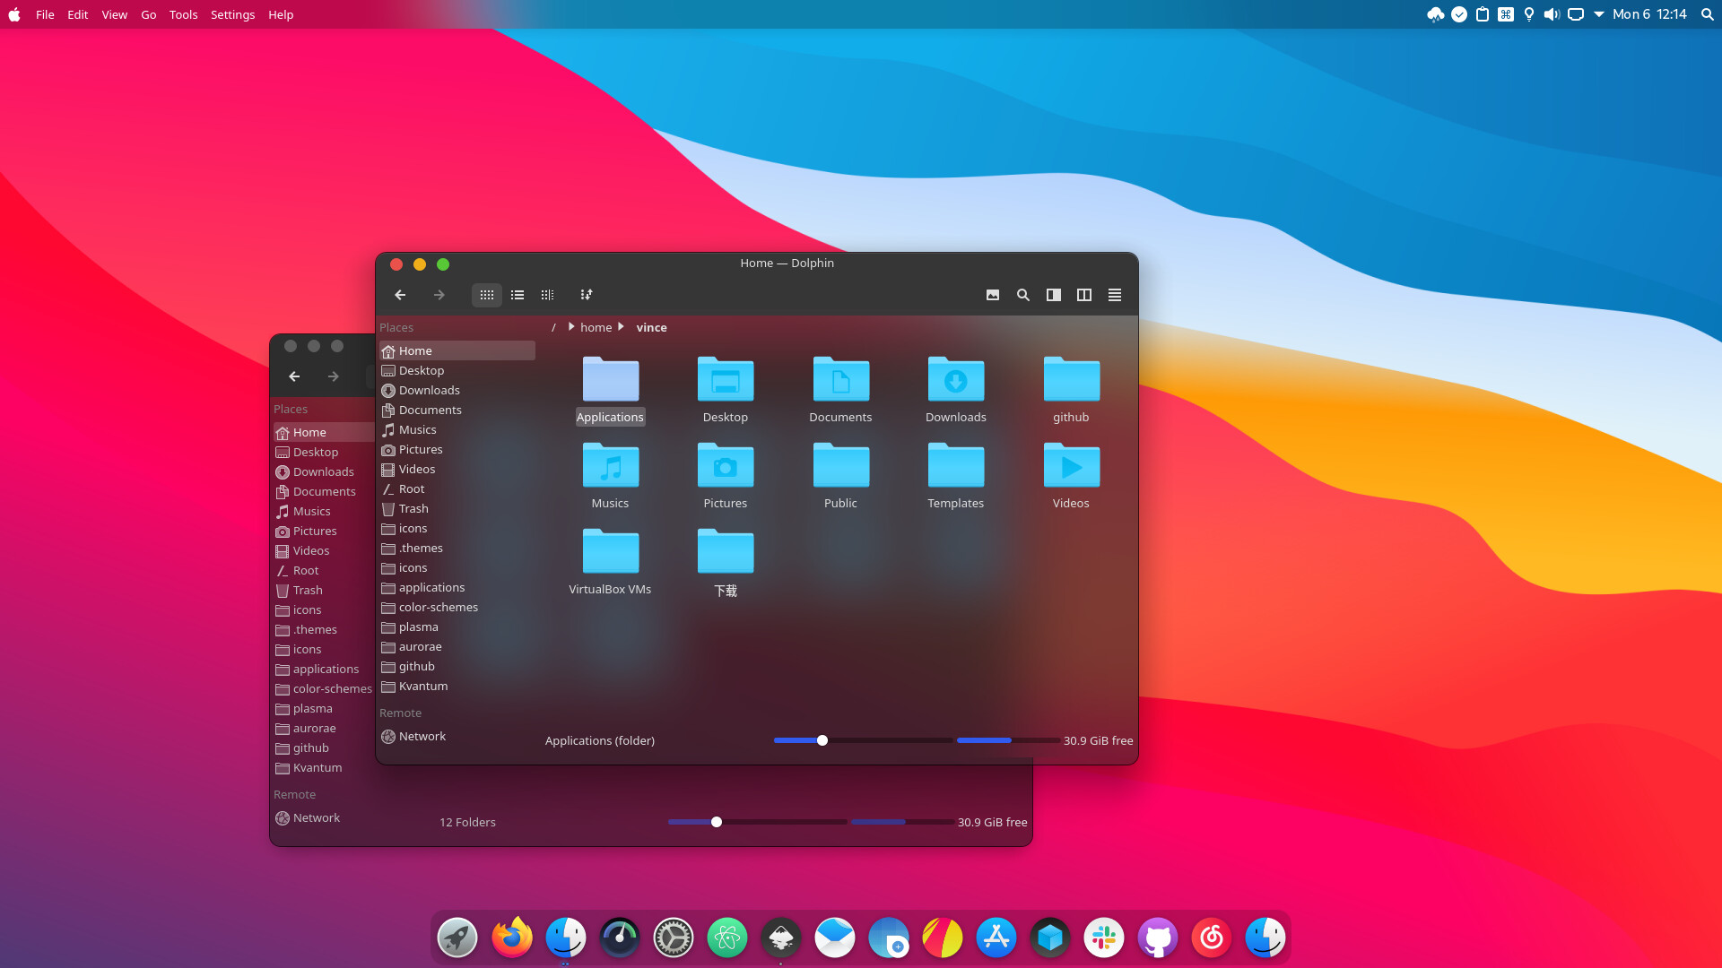Click the sort order toolbar icon
The height and width of the screenshot is (968, 1722).
(586, 295)
